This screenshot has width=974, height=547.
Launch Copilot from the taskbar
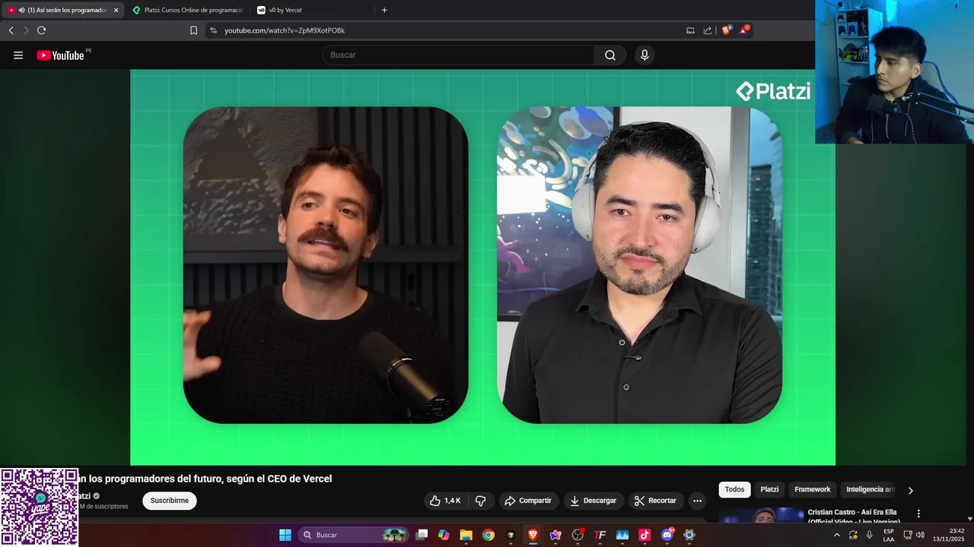coord(444,535)
